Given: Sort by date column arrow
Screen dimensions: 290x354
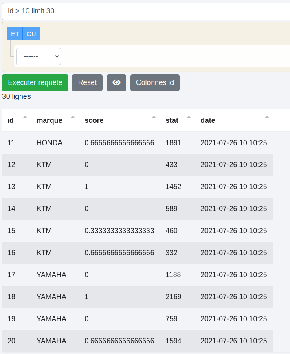Looking at the screenshot, I should [267, 118].
